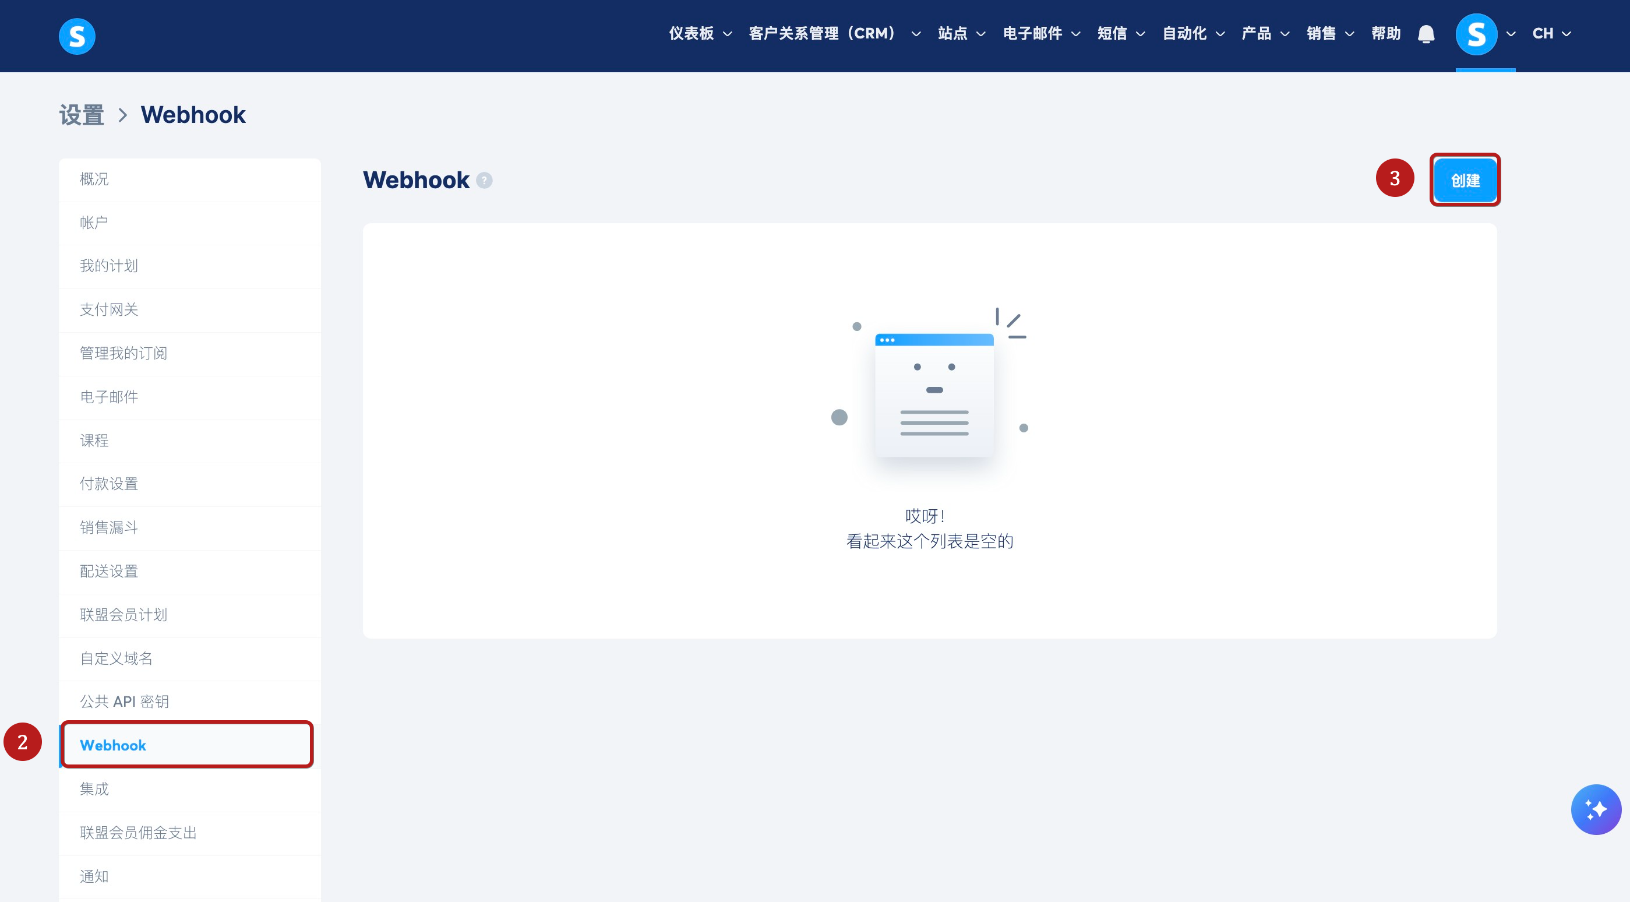Open 支付网关 in the sidebar
The image size is (1630, 902).
[109, 309]
